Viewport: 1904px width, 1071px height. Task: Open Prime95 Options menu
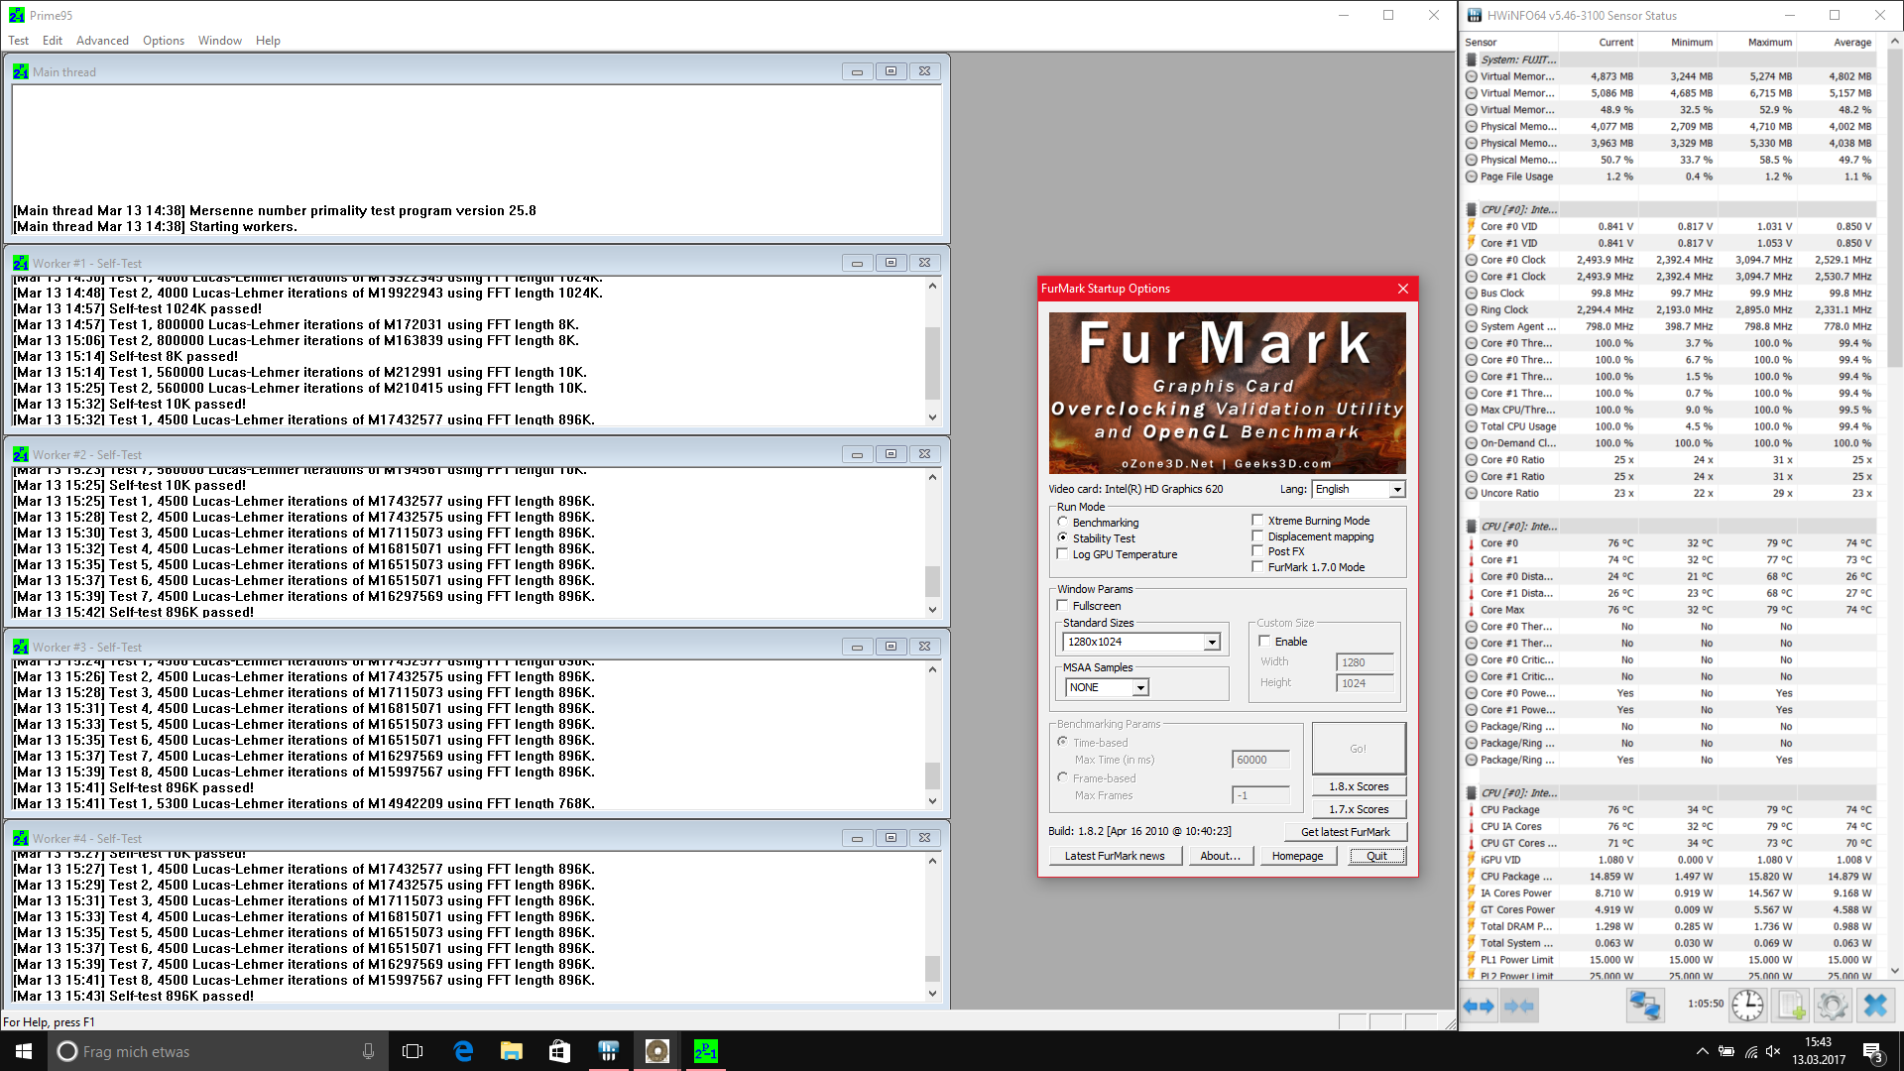coord(163,41)
